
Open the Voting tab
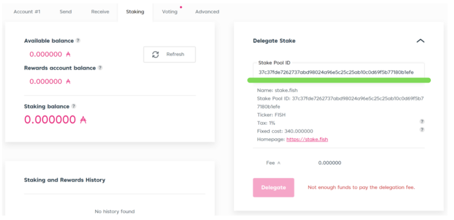(169, 11)
